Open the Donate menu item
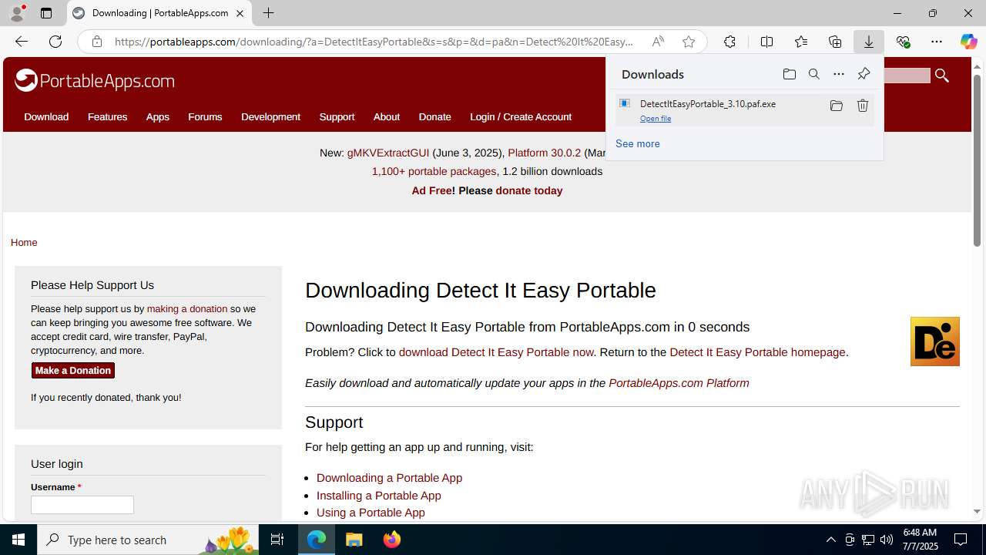The image size is (986, 555). coord(434,117)
